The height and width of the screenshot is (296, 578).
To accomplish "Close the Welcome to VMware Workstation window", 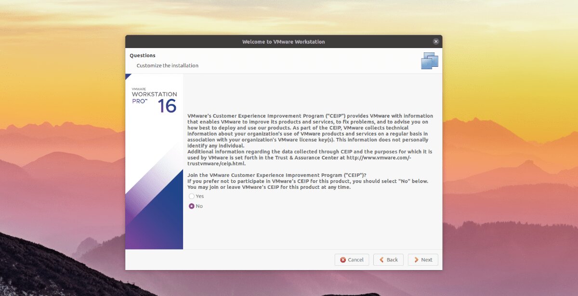I will click(x=436, y=41).
